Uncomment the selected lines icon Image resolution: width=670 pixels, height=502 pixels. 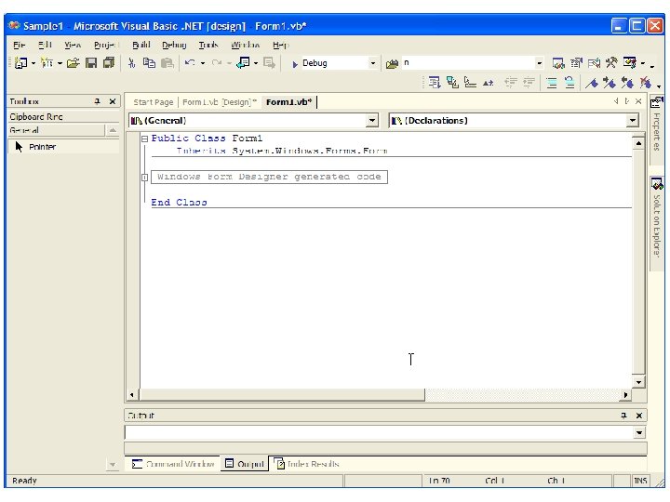coord(569,83)
